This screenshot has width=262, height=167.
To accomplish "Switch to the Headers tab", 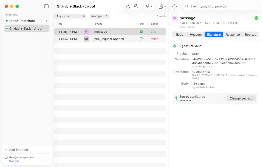I will [x=196, y=35].
